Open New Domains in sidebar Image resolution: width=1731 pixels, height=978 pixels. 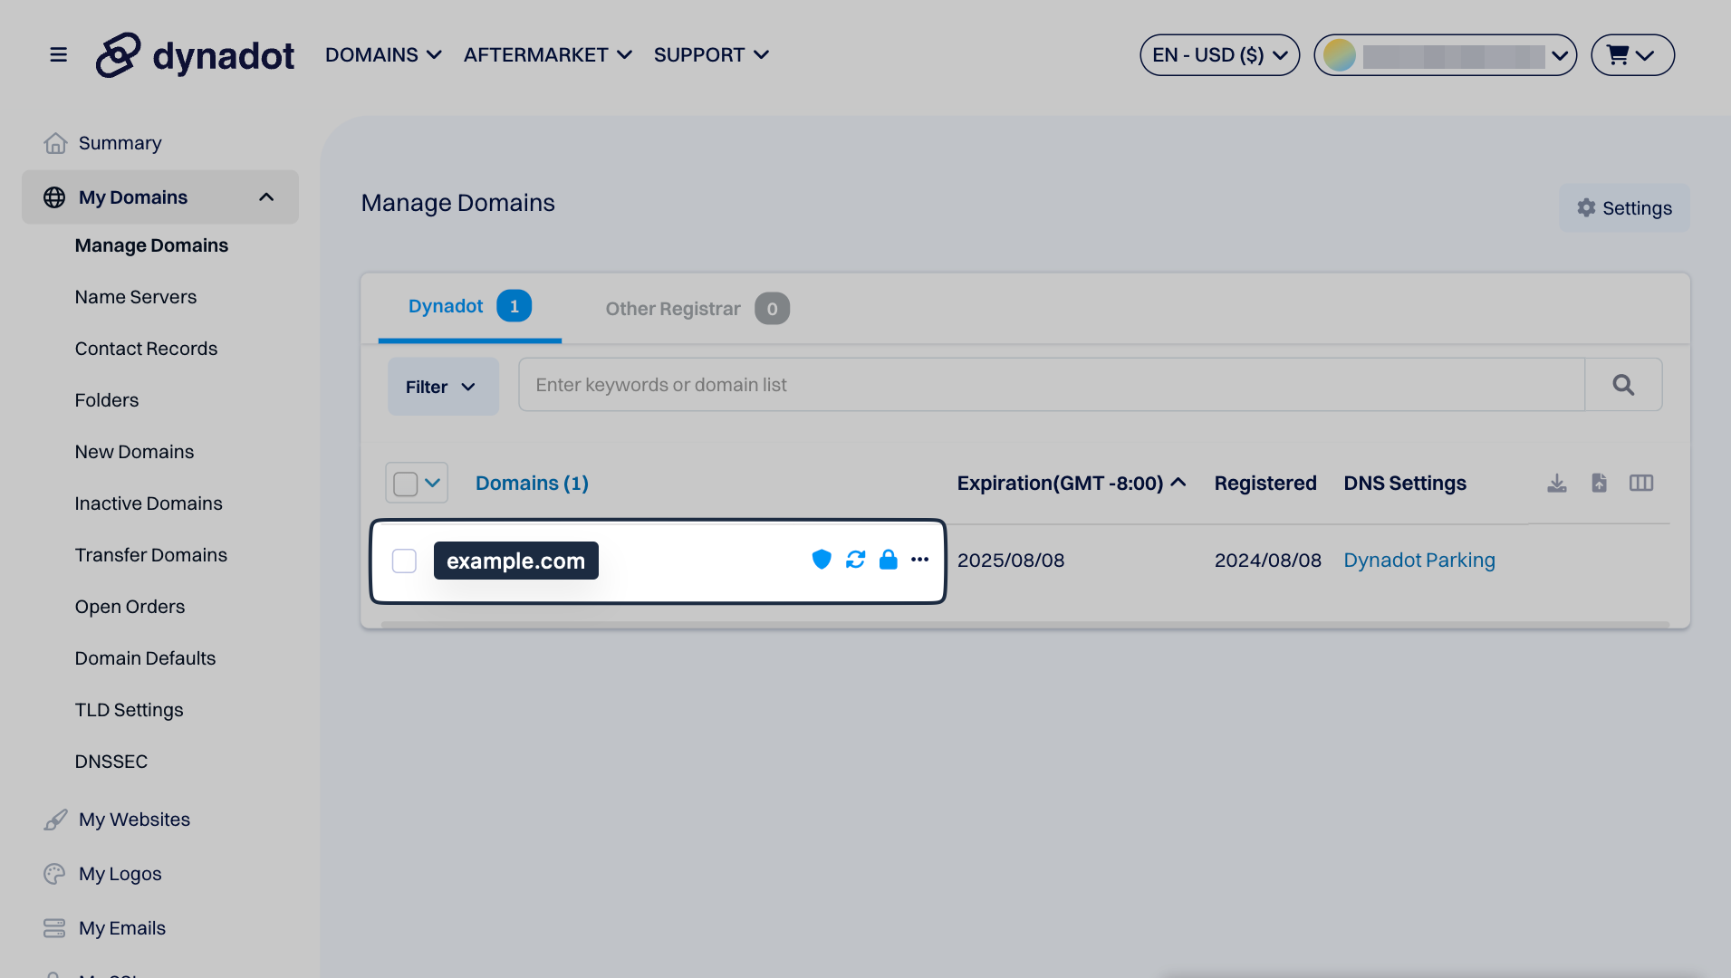pos(134,452)
